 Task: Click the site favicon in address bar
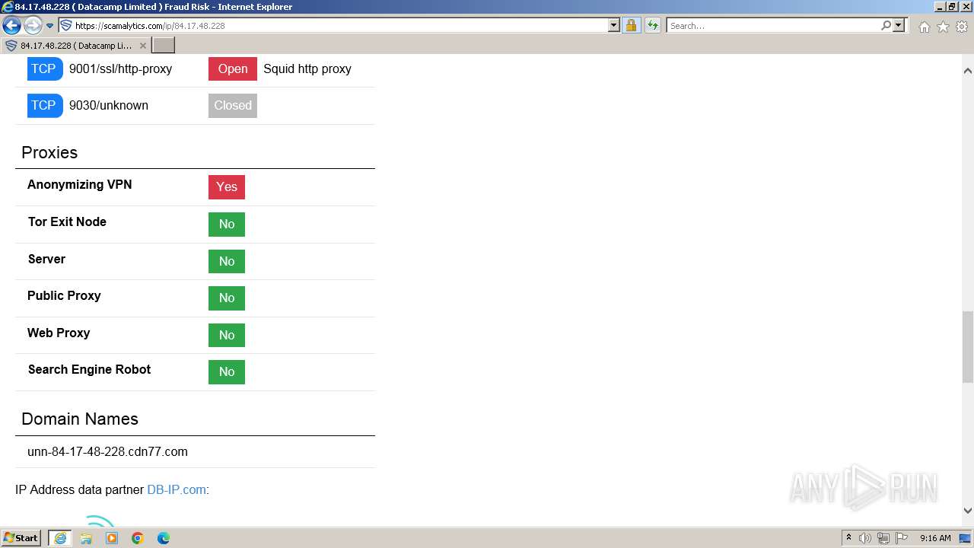click(x=65, y=26)
